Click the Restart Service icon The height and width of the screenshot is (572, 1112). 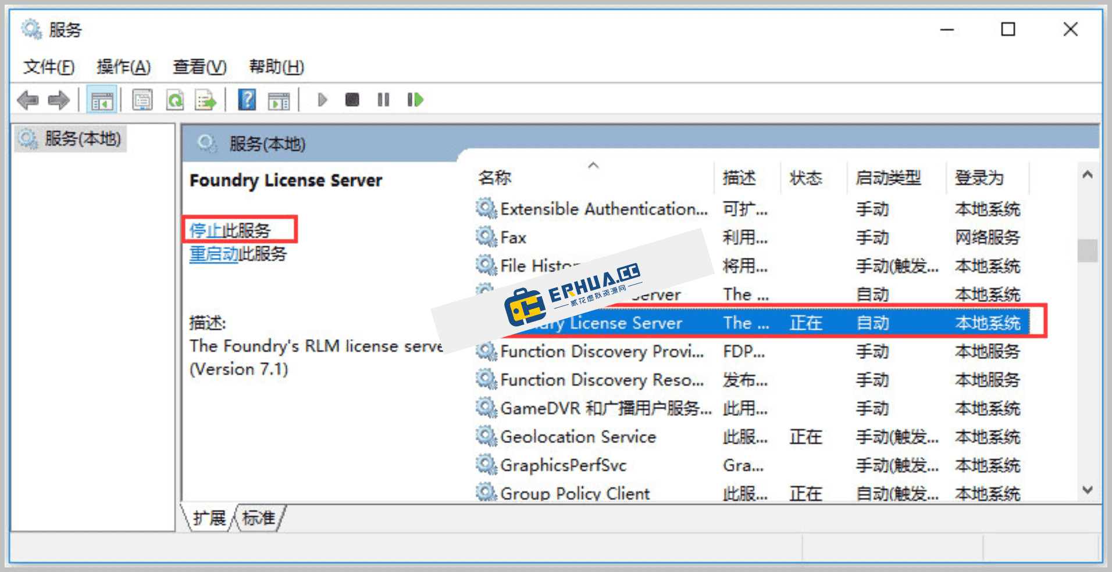click(415, 100)
